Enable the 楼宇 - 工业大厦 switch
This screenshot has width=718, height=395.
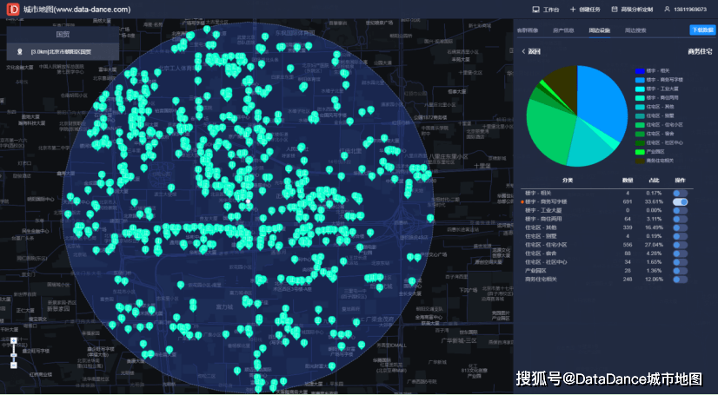coord(680,210)
